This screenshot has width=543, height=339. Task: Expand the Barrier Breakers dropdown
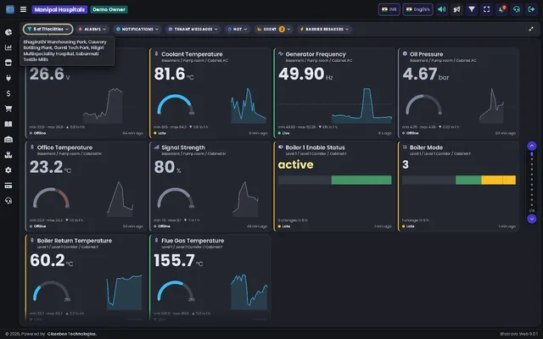(x=324, y=29)
